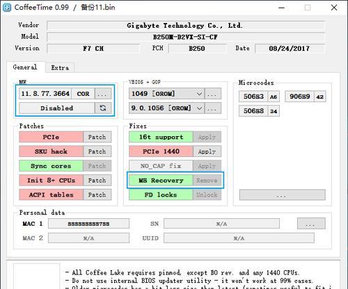Click the ME Recovery status label
Screen dimensions: 348x289
coord(161,180)
